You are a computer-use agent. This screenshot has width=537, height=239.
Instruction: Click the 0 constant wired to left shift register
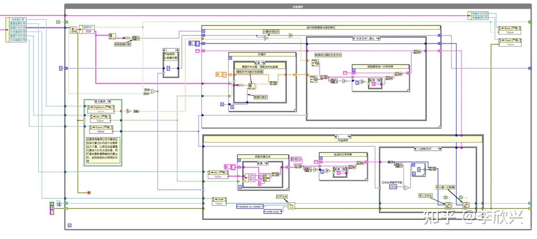coord(61,68)
